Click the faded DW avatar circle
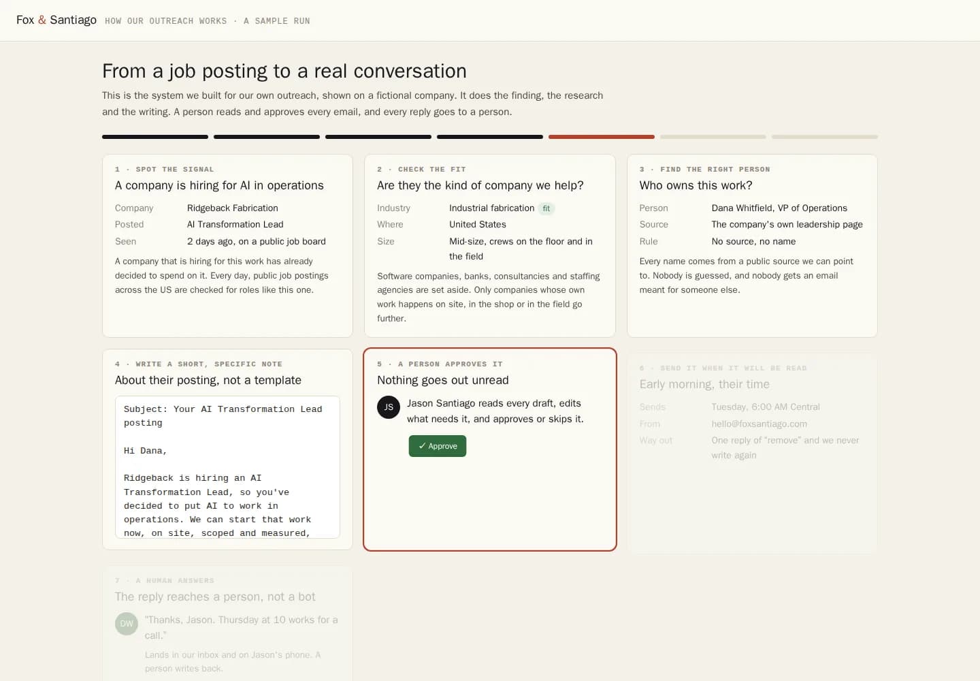 tap(127, 623)
